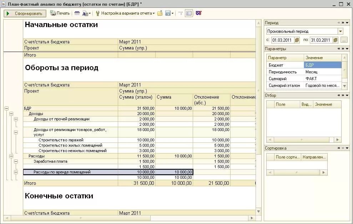Click the Отбор table scroll right arrow
The height and width of the screenshot is (224, 353).
(x=337, y=140)
